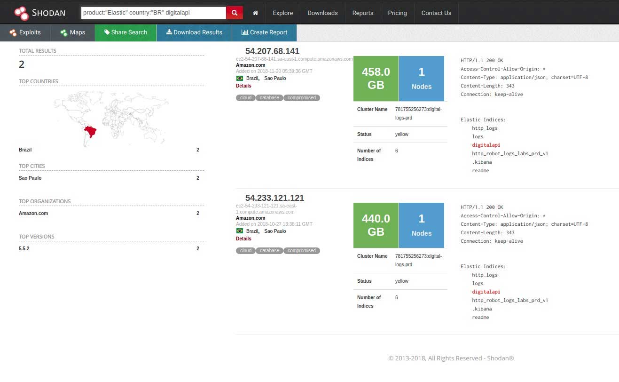The height and width of the screenshot is (382, 619).
Task: Filter by Sao Paulo in Top Cities
Action: tap(30, 178)
